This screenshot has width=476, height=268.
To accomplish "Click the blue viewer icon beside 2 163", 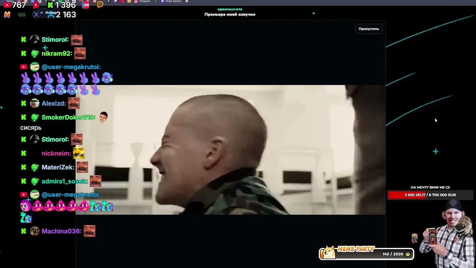I will (51, 15).
